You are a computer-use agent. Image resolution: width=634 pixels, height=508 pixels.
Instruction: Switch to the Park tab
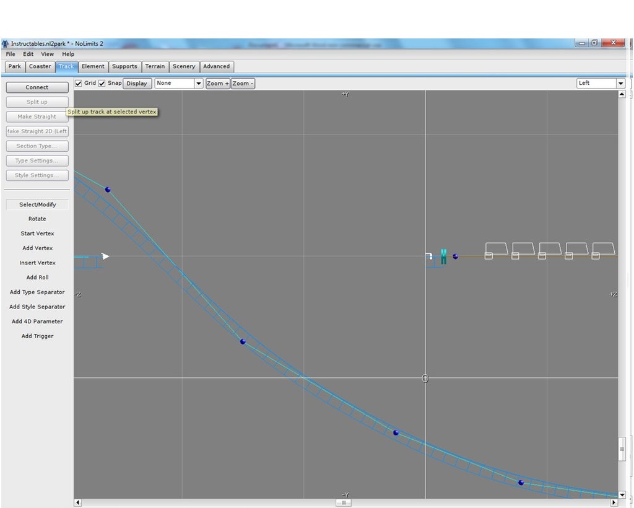tap(15, 66)
